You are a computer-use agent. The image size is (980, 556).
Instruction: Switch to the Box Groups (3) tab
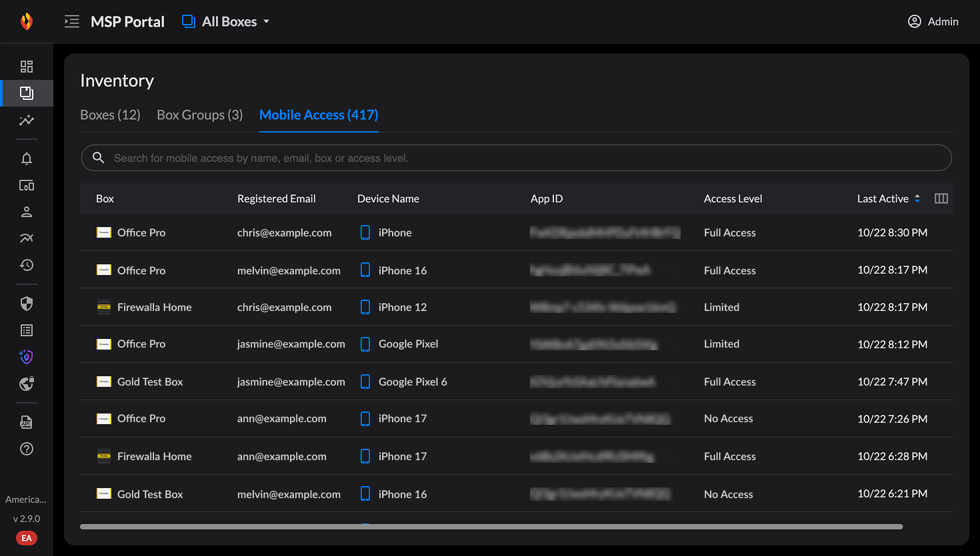pos(199,115)
